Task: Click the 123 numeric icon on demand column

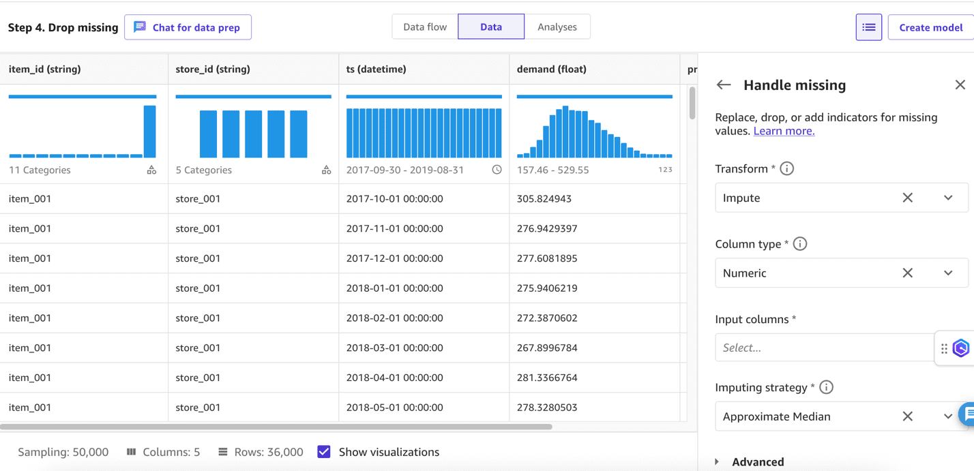Action: (664, 169)
